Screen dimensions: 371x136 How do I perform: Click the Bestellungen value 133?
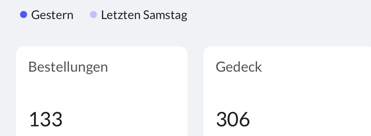(46, 119)
